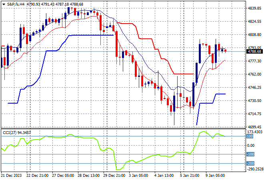
Task: Click the CCI 0.00 level axis label
Action: [250, 146]
